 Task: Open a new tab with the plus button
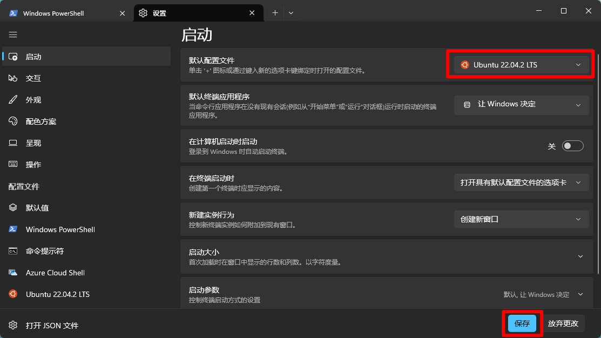(275, 13)
